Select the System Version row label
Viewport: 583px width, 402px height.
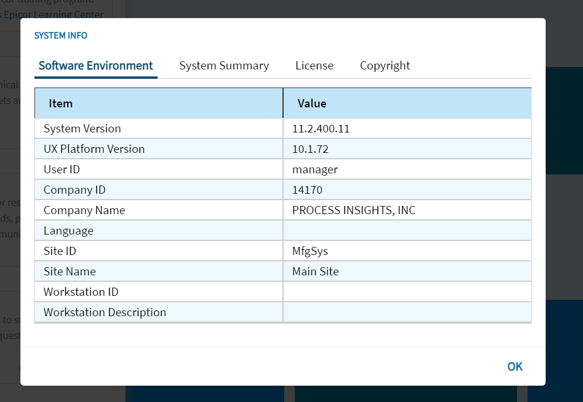(x=82, y=129)
